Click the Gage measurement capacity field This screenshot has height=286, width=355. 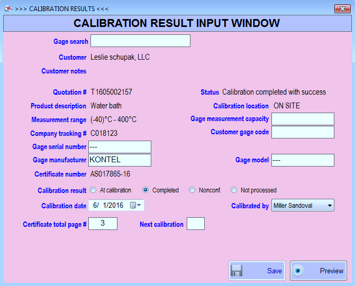click(x=303, y=119)
